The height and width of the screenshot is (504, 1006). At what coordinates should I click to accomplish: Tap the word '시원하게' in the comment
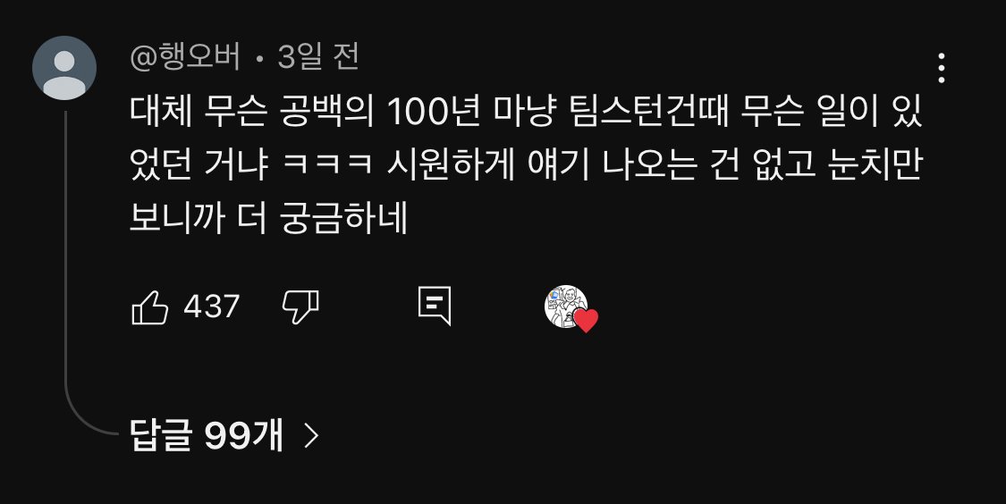pos(451,166)
